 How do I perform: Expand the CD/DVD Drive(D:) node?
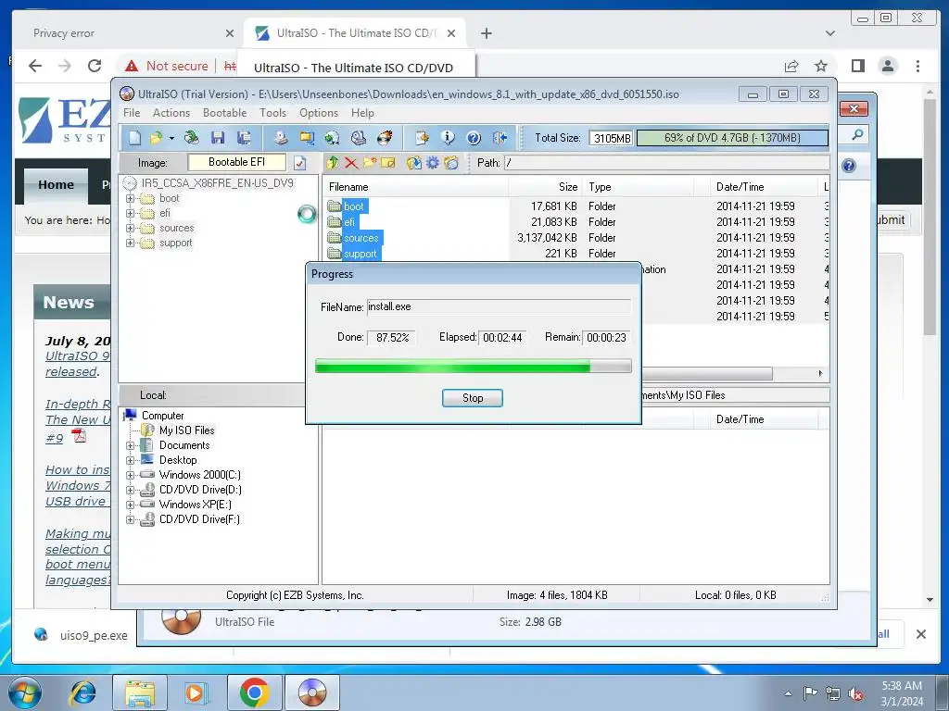pyautogui.click(x=130, y=490)
